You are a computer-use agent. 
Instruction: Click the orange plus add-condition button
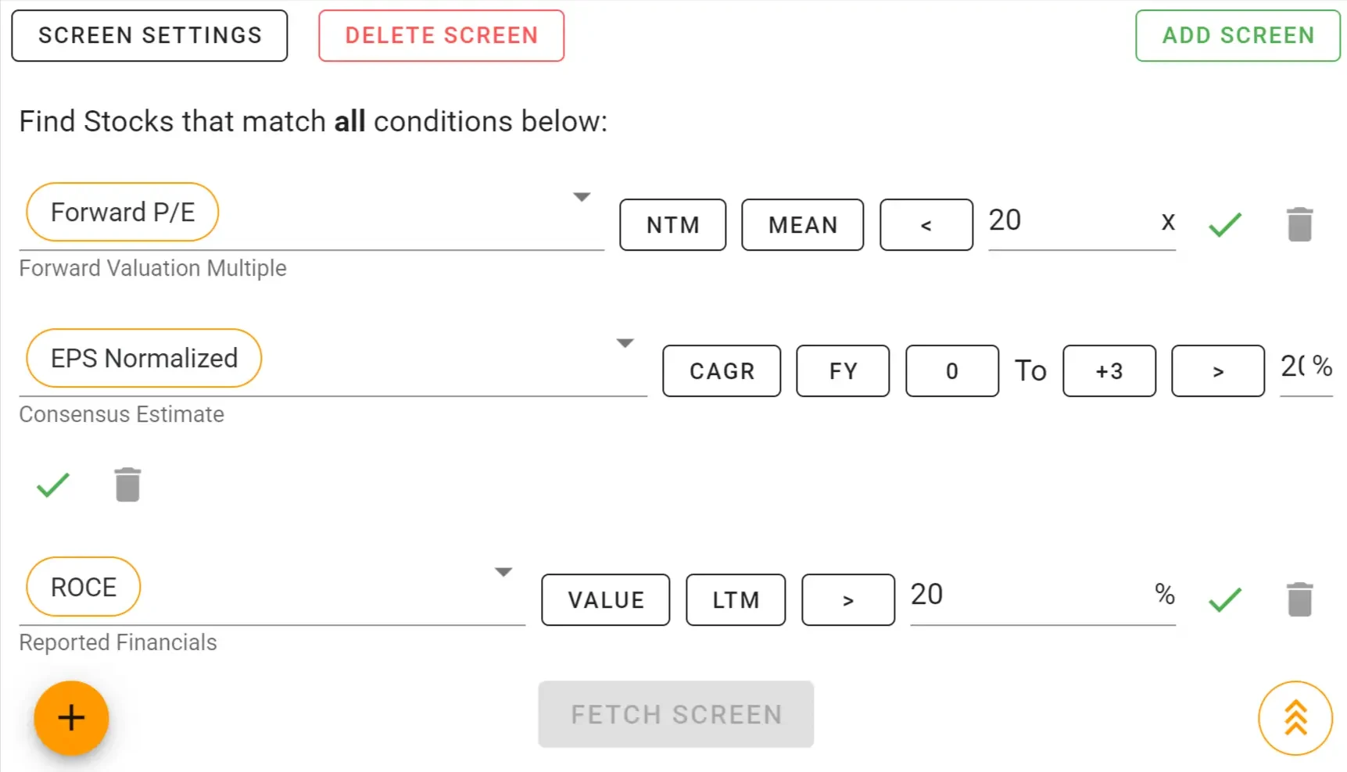point(71,717)
